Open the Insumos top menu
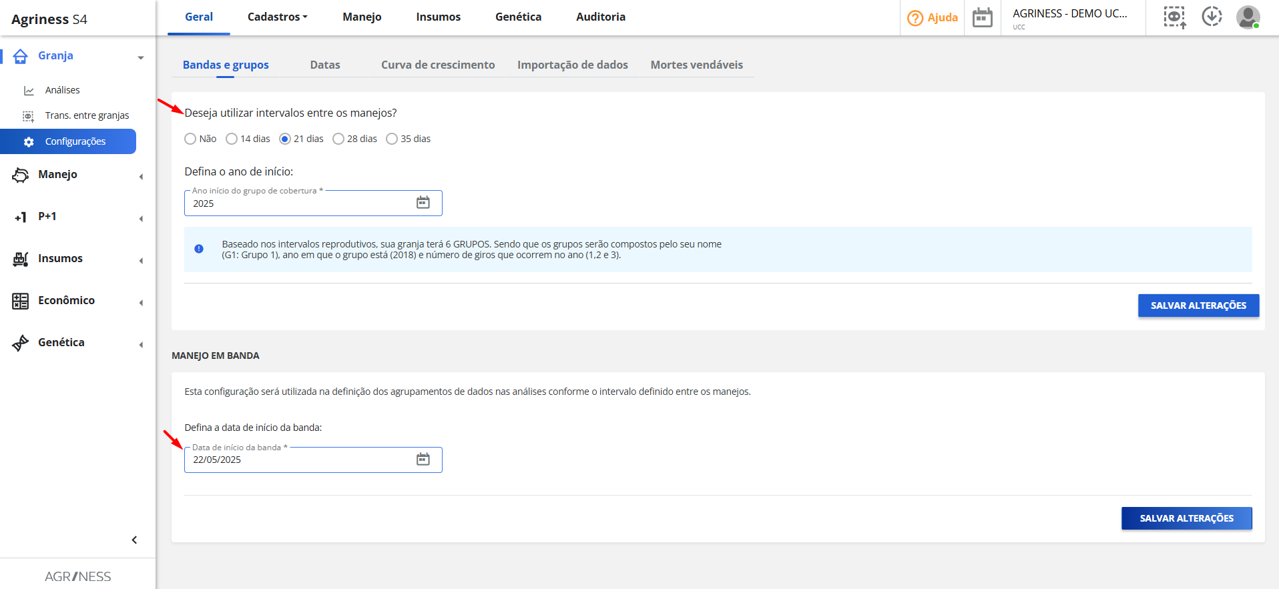 439,17
